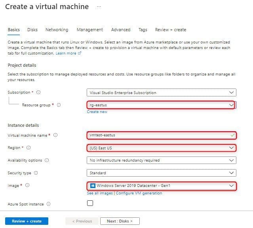Viewport: 253px width, 228px height.
Task: Open the Region dropdown showing East US
Action: point(162,148)
